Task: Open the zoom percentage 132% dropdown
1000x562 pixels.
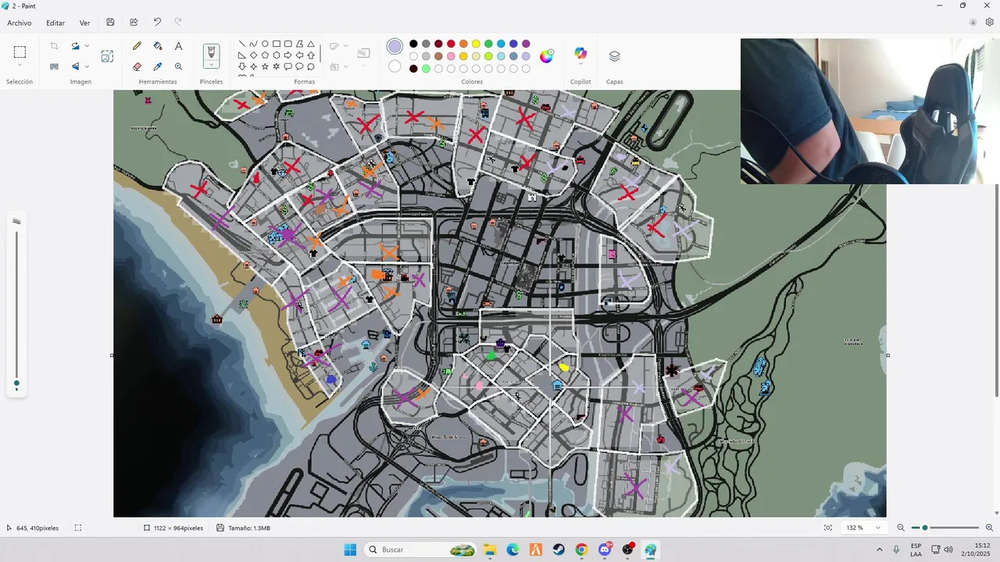Action: coord(879,528)
